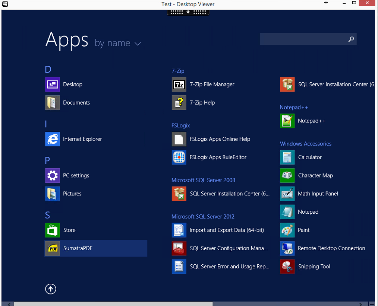The height and width of the screenshot is (306, 378).
Task: Open the Desktop Viewer window menu icon
Action: tap(5, 4)
